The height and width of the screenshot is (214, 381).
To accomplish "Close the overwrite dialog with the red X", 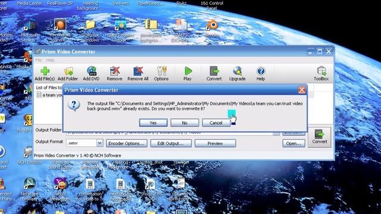I will tap(302, 90).
